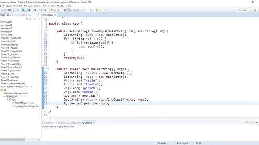Open the Project menu
259x145 pixels.
tap(46, 6)
